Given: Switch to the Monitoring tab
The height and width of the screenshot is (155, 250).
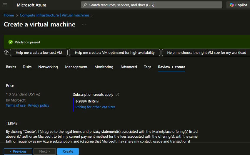Looking at the screenshot, I should (104, 67).
